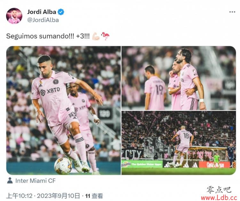Open Jordi Alba's profile avatar
Viewport: 240px width, 201px height.
[14, 16]
